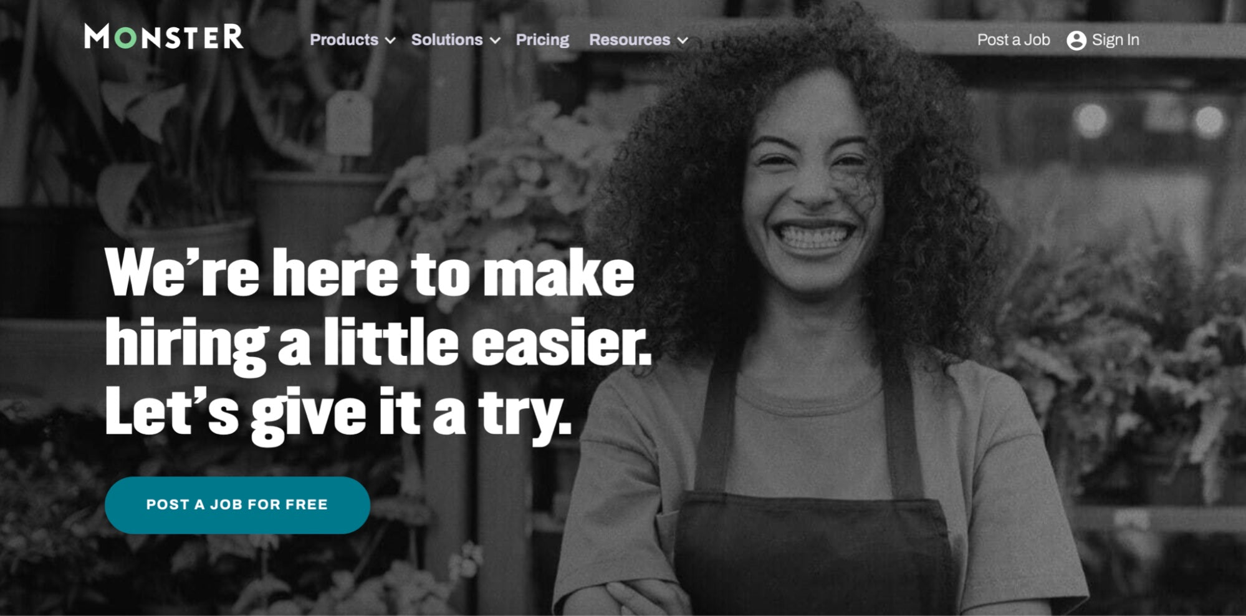Viewport: 1246px width, 616px height.
Task: Go to the Pricing page
Action: point(542,40)
